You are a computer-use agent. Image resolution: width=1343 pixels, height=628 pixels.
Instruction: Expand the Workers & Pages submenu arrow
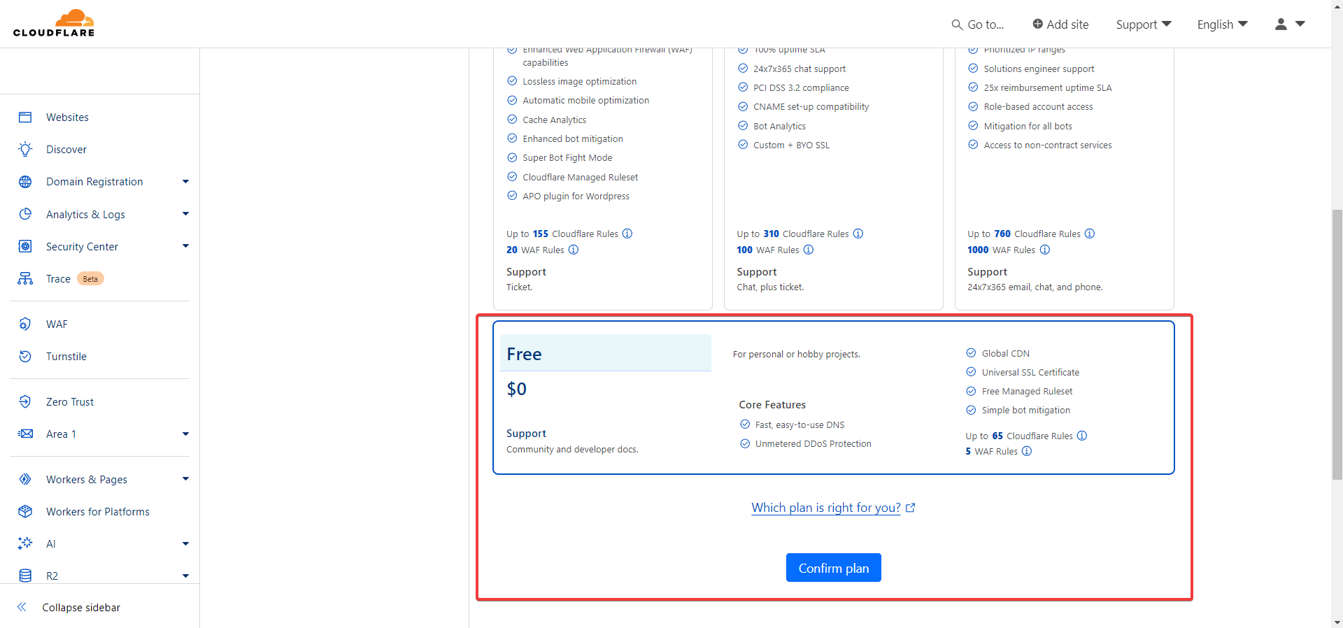click(x=185, y=479)
